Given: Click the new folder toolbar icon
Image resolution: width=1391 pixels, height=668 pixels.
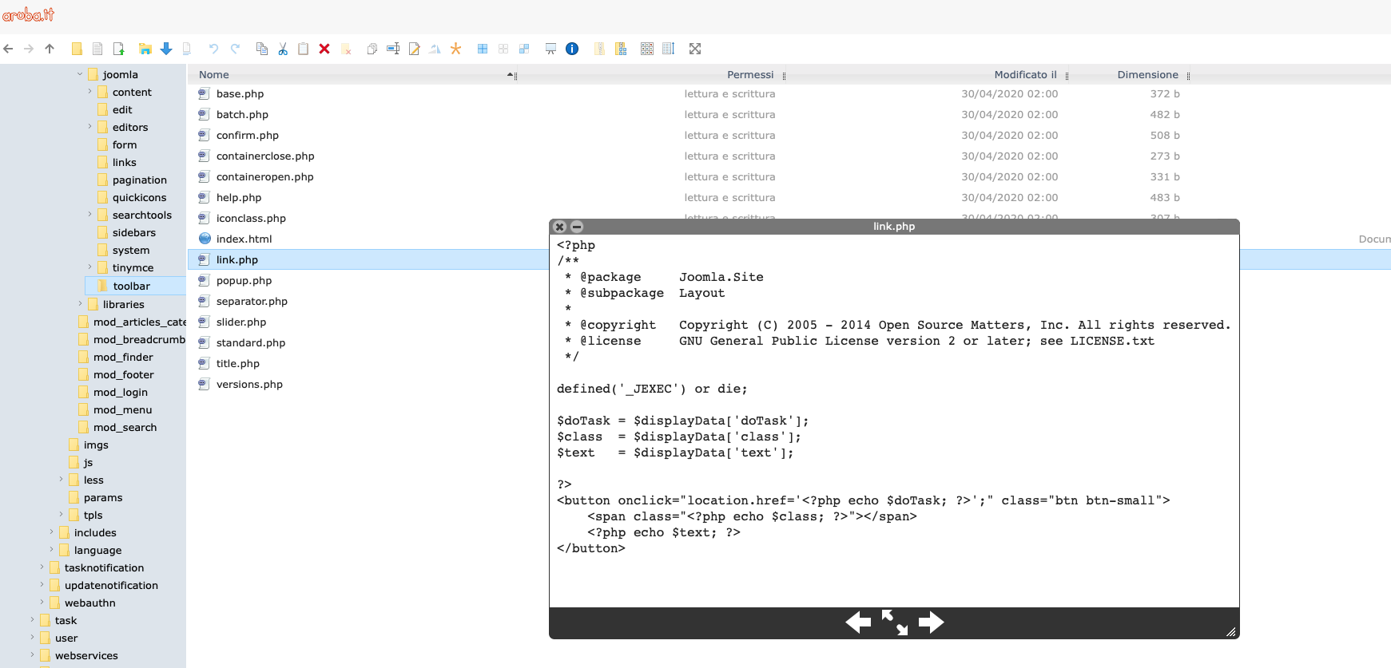Looking at the screenshot, I should click(77, 49).
